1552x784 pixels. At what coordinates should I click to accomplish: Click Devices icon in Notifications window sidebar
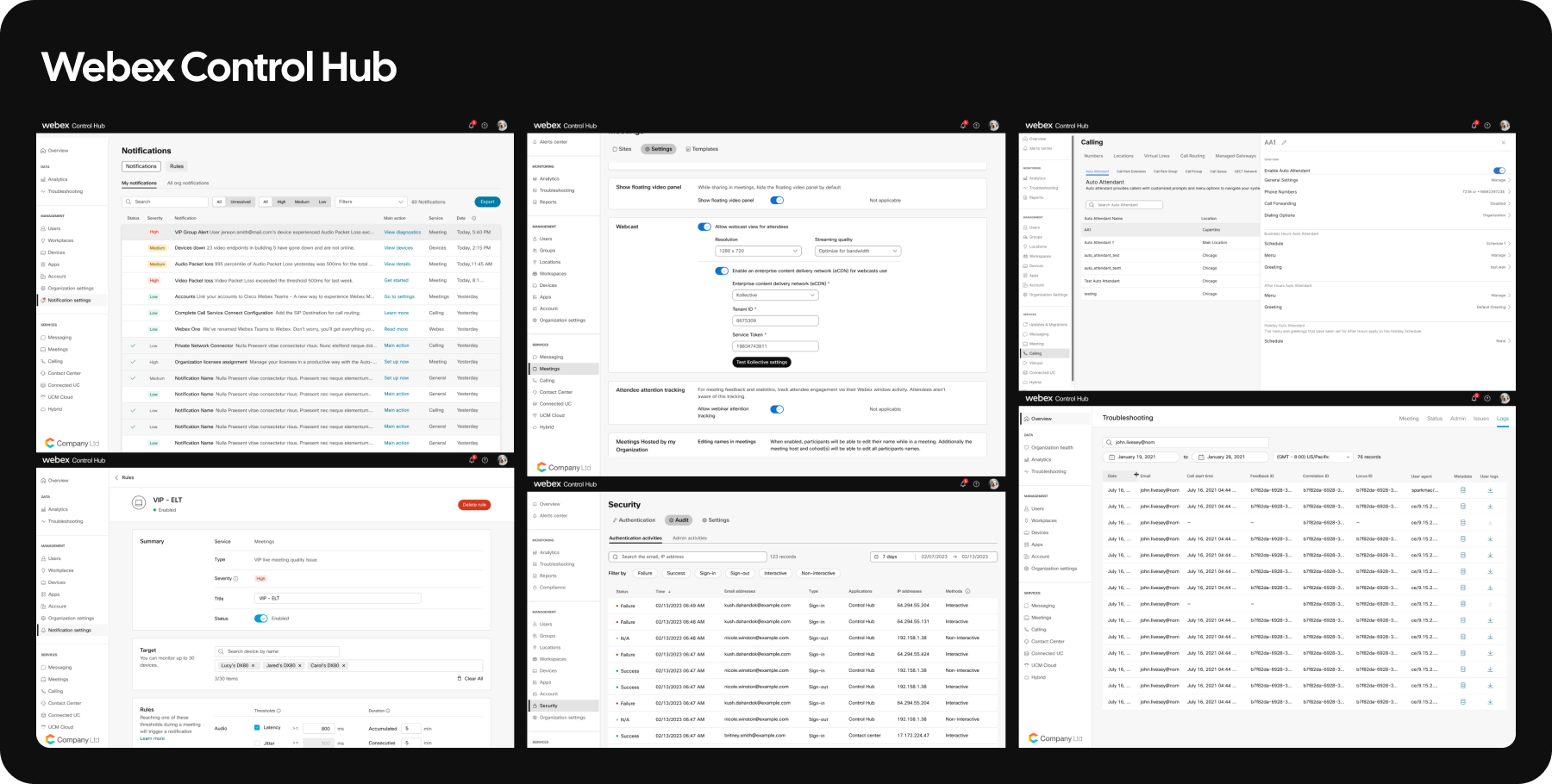(43, 252)
